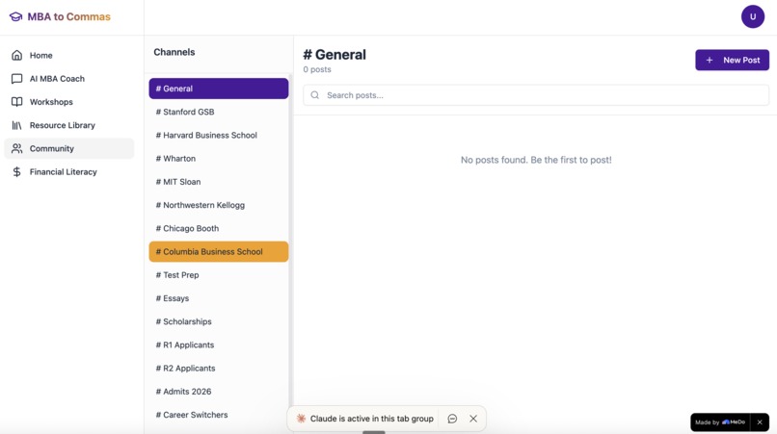
Task: Click the graduation cap logo icon
Action: pos(15,16)
